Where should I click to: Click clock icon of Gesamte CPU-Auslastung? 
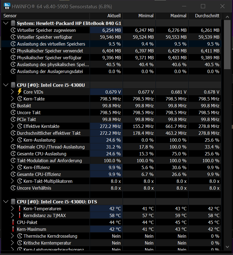pyautogui.click(x=13, y=153)
